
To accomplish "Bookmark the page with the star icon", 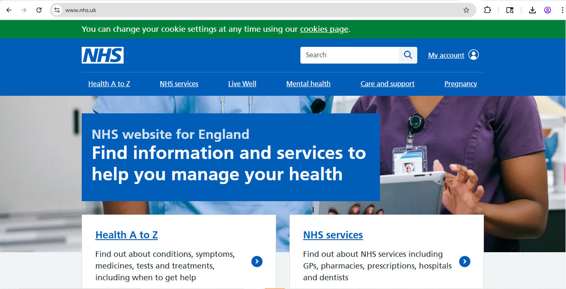I will point(466,10).
